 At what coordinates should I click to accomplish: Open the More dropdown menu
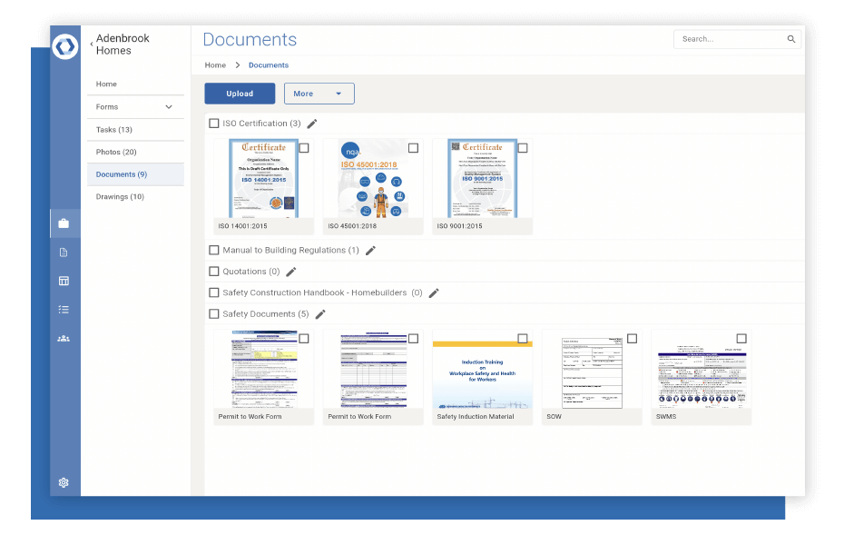tap(319, 93)
